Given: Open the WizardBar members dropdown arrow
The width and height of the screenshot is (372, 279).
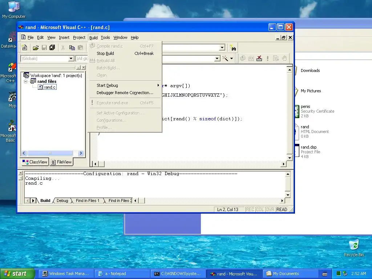Looking at the screenshot, I should 217,58.
